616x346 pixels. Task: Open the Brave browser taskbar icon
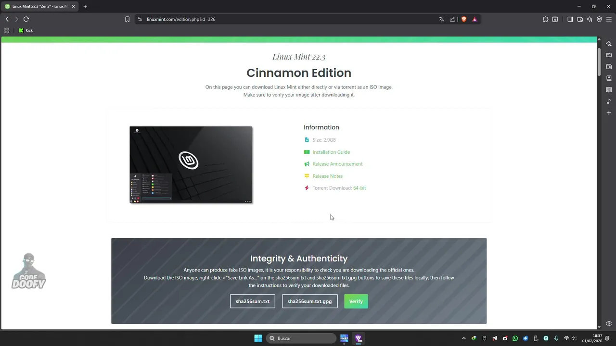(x=359, y=338)
